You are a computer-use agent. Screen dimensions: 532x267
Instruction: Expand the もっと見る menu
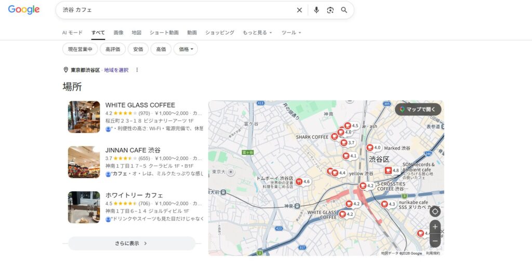pos(257,33)
